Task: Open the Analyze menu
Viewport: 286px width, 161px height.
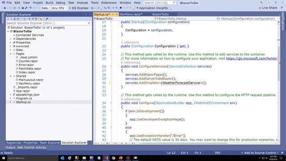Action: pos(82,3)
